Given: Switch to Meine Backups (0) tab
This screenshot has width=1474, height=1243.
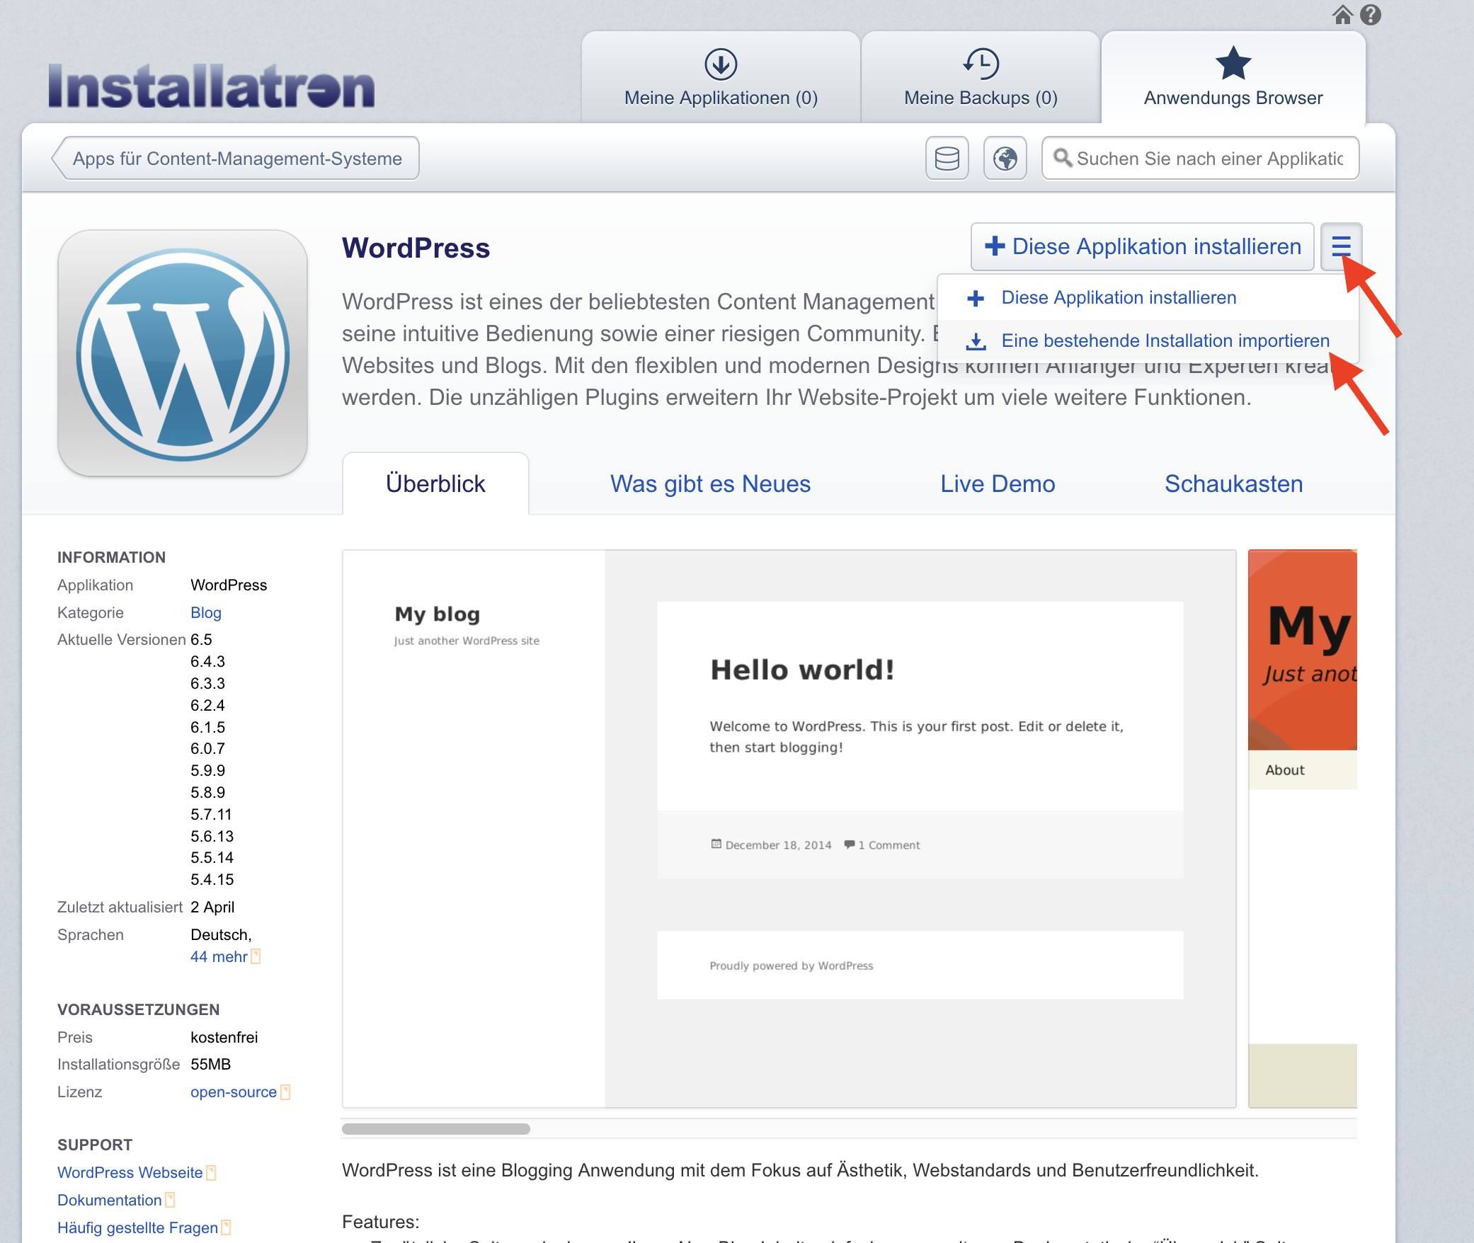Looking at the screenshot, I should [x=981, y=78].
